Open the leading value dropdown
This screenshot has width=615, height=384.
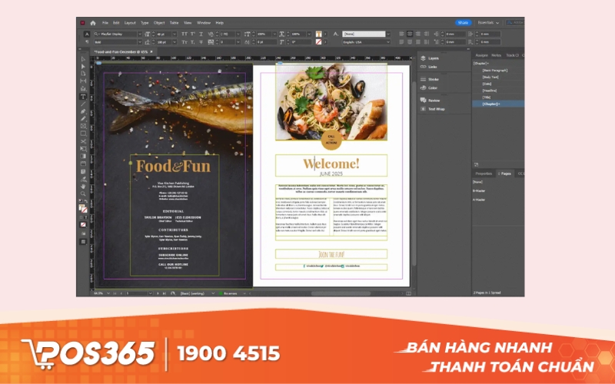coord(175,42)
